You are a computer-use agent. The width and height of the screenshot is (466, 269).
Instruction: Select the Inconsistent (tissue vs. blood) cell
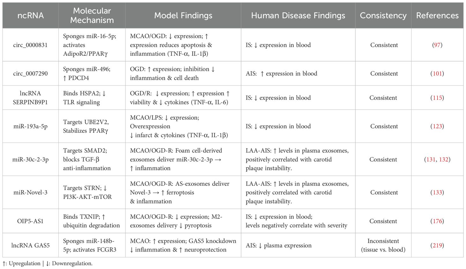pos(383,245)
